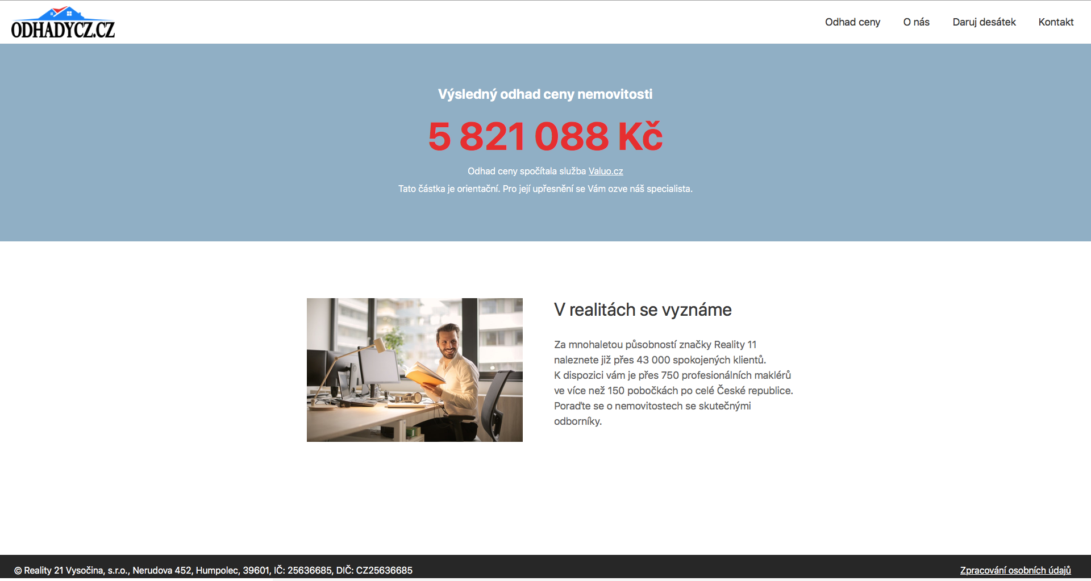Screen dimensions: 1091x581
Task: Click paragraph about 43 000 spokojených klientů
Action: click(x=673, y=383)
